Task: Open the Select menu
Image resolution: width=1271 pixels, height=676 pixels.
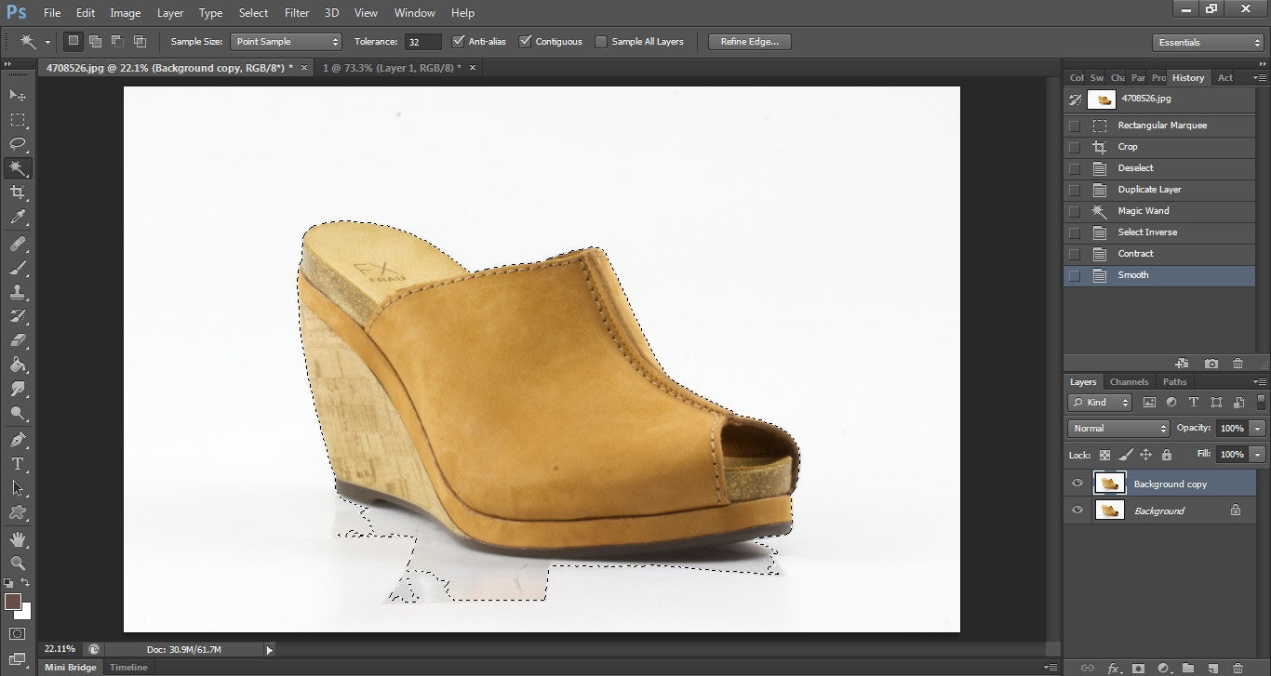Action: point(252,12)
